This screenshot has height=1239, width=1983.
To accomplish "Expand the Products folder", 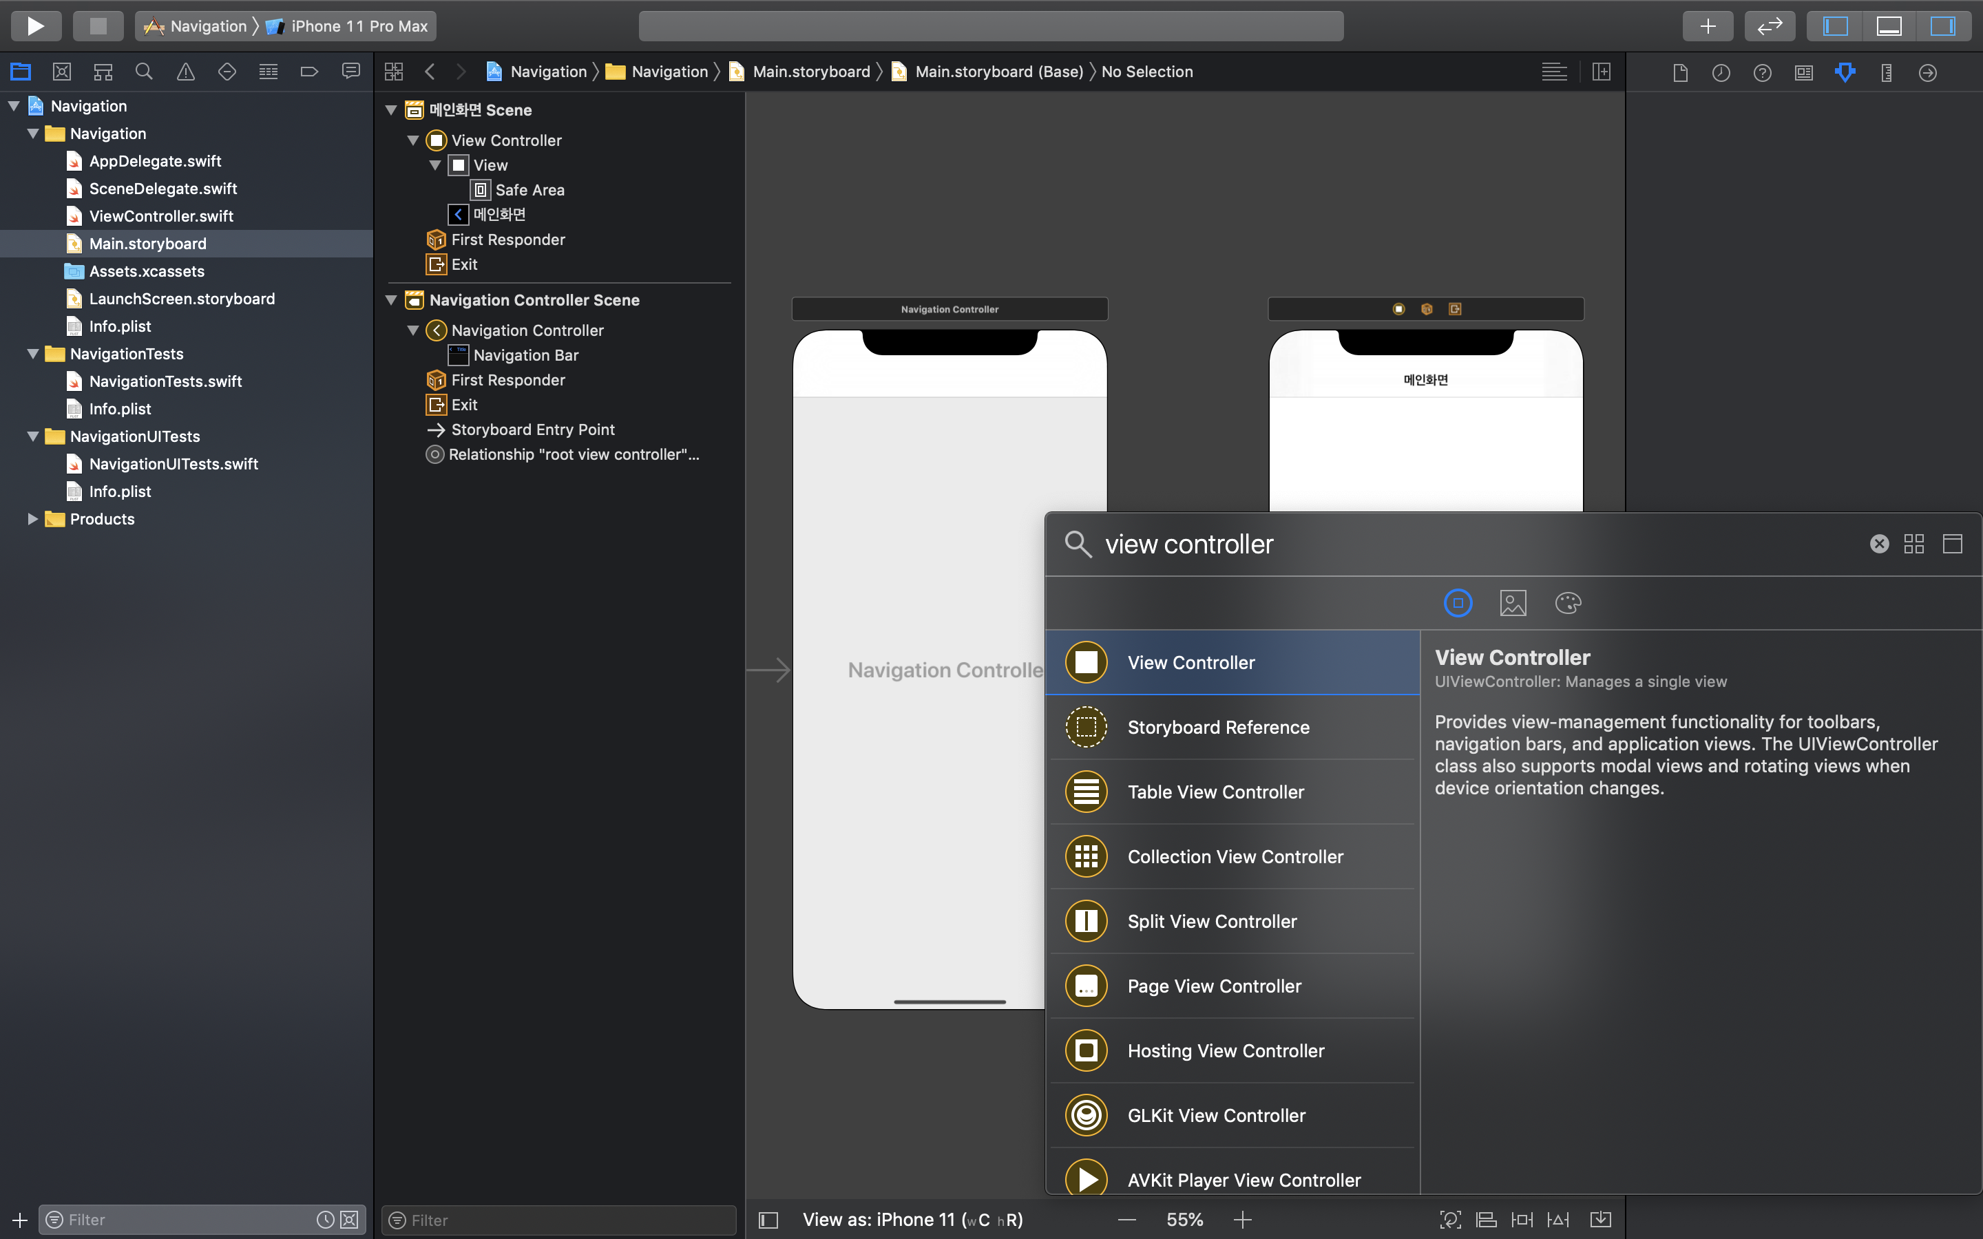I will tap(33, 519).
